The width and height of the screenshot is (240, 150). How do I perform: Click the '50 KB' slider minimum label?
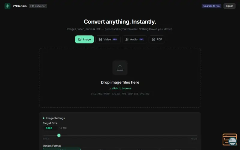pyautogui.click(x=46, y=139)
